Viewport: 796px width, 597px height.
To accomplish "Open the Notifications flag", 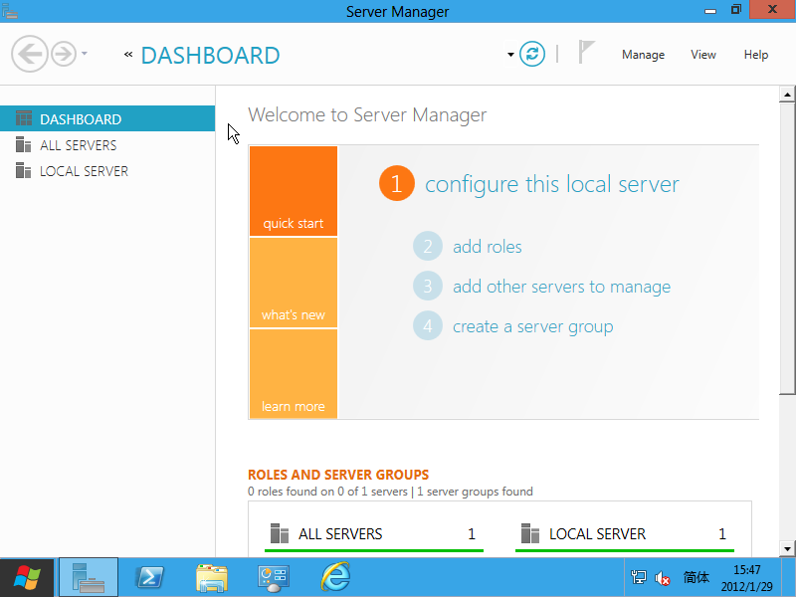I will [x=586, y=52].
